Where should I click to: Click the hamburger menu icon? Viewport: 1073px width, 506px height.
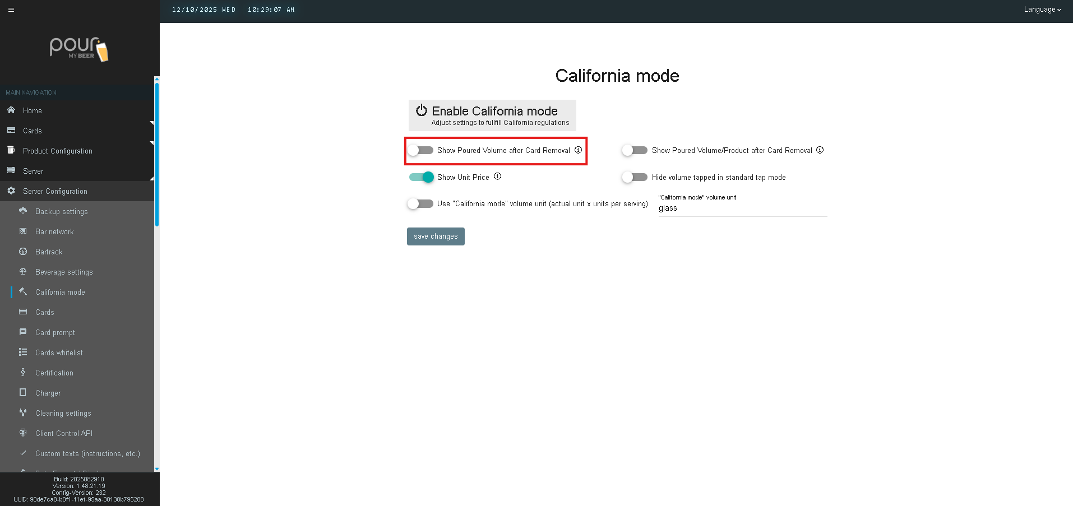(x=11, y=10)
